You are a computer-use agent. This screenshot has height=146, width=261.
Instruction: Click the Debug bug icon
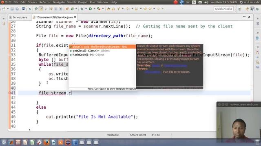click(82, 9)
